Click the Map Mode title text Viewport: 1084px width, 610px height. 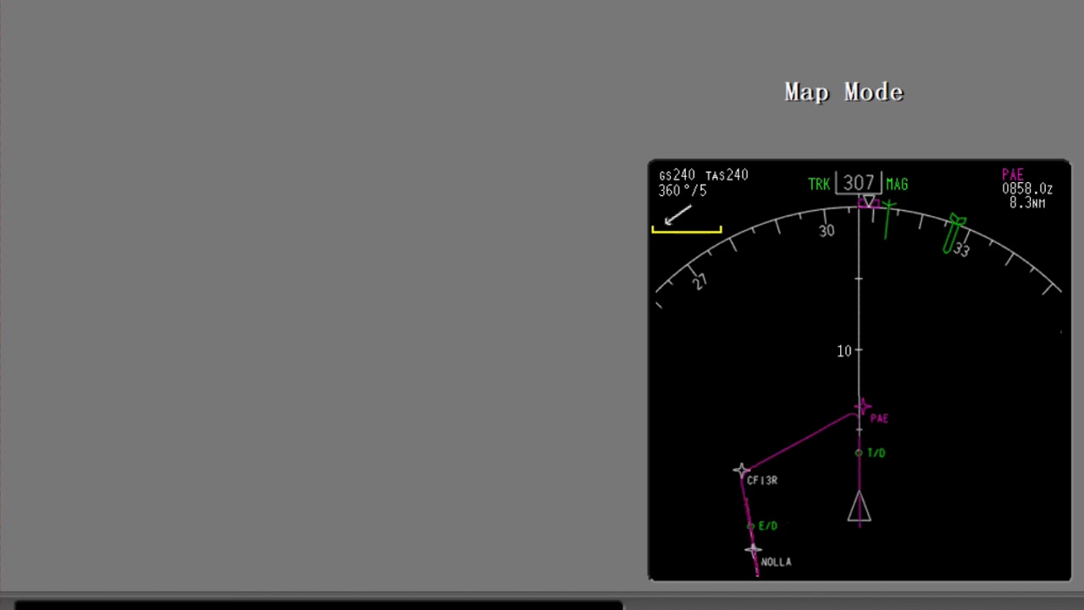point(844,92)
